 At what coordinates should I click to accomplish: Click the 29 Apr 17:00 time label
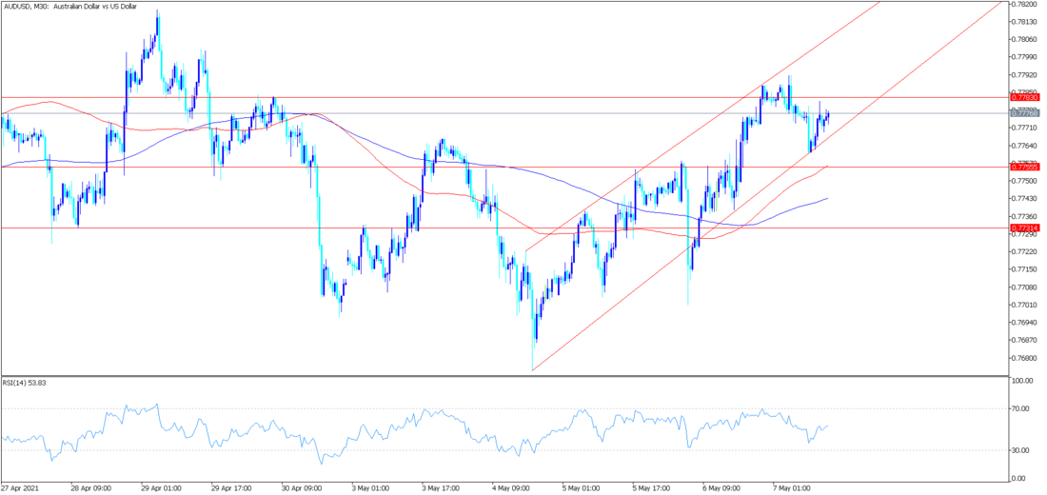pos(231,487)
